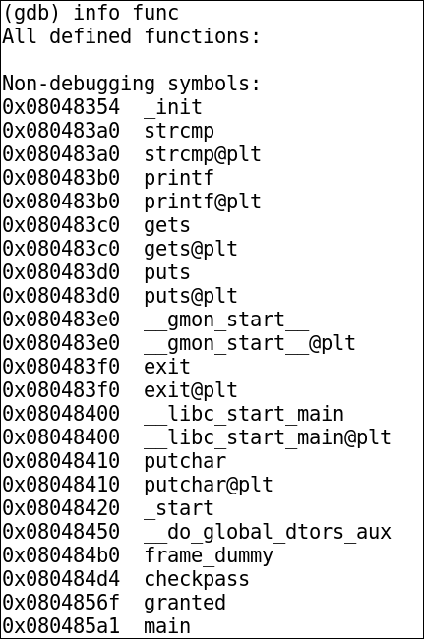
Task: Click the puts@plt function name
Action: click(191, 296)
